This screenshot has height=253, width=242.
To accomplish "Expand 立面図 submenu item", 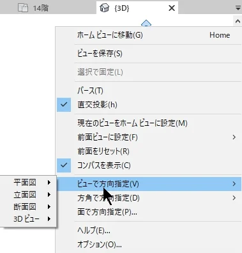I will [28, 194].
